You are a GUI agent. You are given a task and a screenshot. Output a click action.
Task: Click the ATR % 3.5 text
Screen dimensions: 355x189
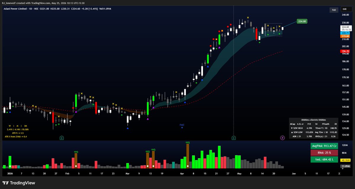click(x=18, y=133)
